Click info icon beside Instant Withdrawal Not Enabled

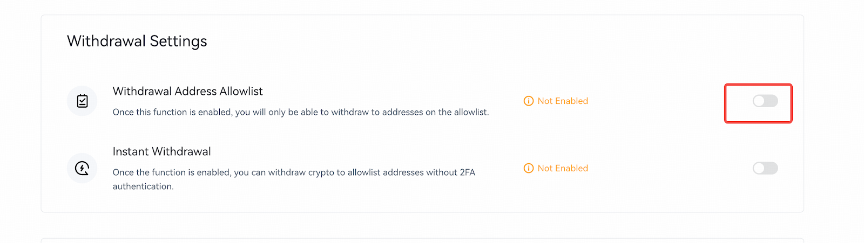529,168
